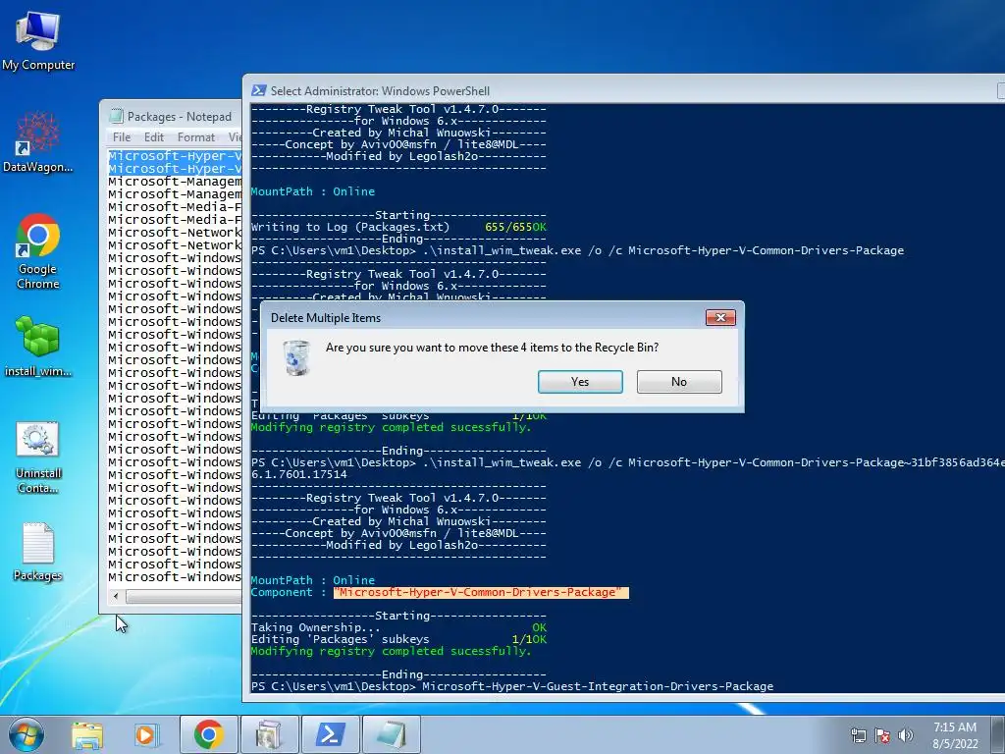
Task: Click first Microsoft-Network line in Notepad
Action: (x=175, y=232)
